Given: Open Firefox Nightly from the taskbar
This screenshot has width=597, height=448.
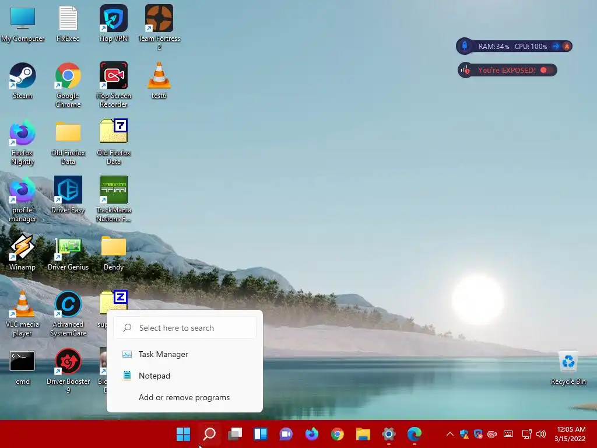Looking at the screenshot, I should 312,434.
